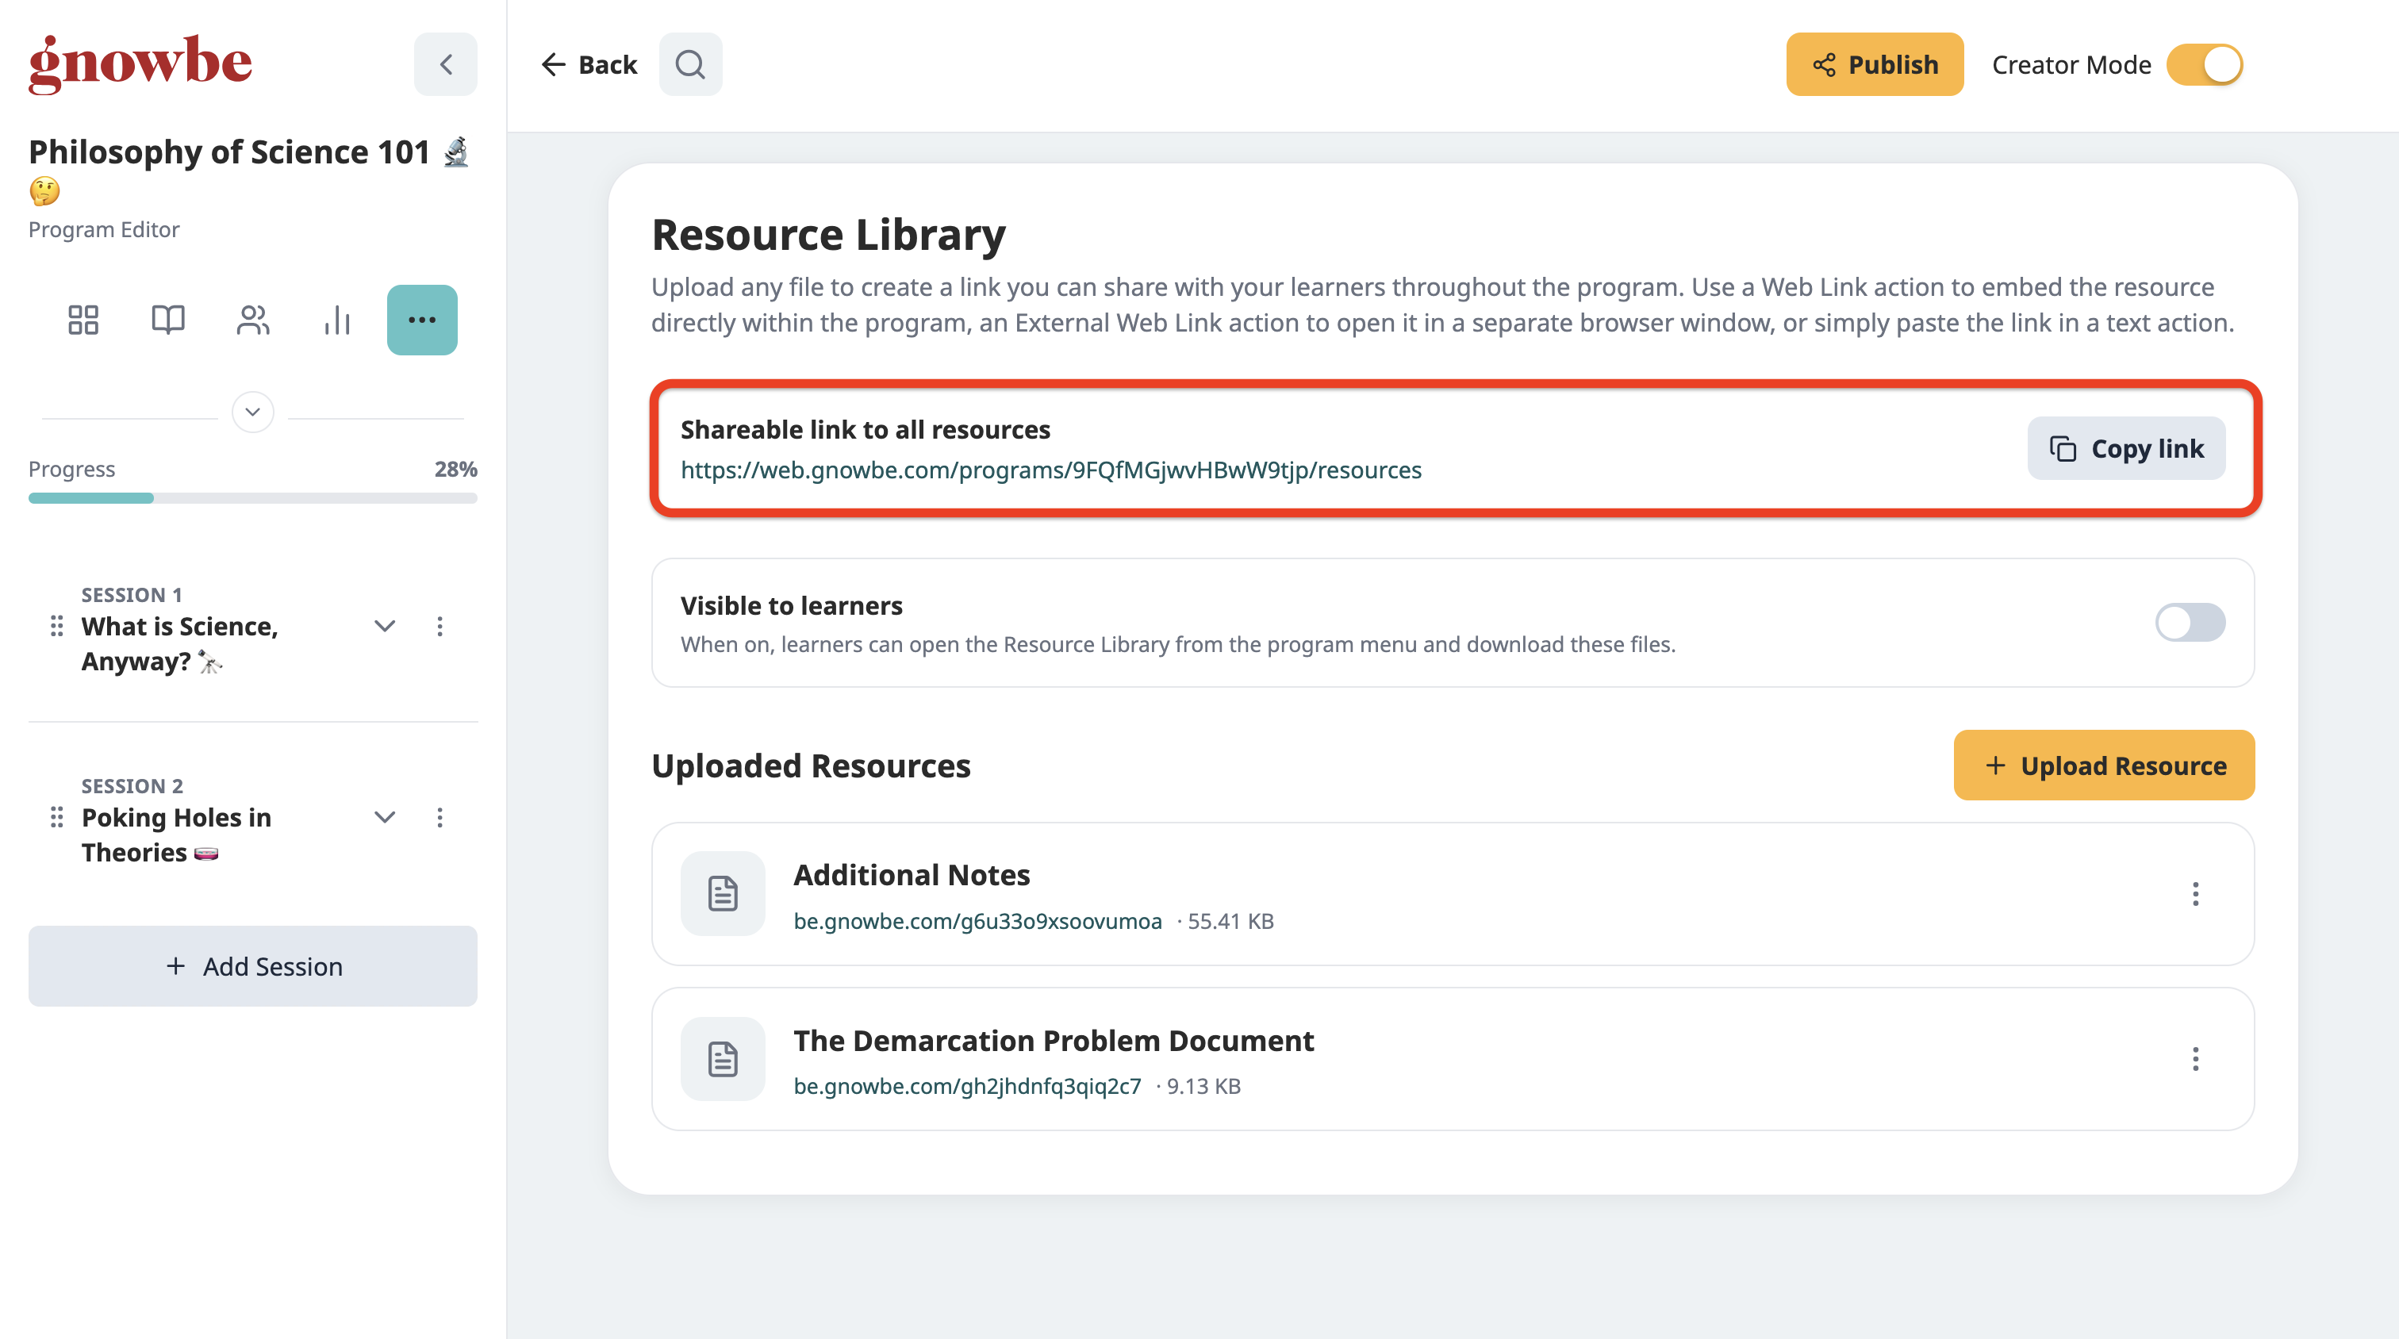Viewport: 2399px width, 1339px height.
Task: Click the gnowbe logo
Action: click(x=140, y=64)
